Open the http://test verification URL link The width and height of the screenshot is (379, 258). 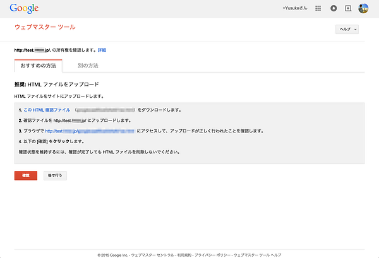[90, 131]
